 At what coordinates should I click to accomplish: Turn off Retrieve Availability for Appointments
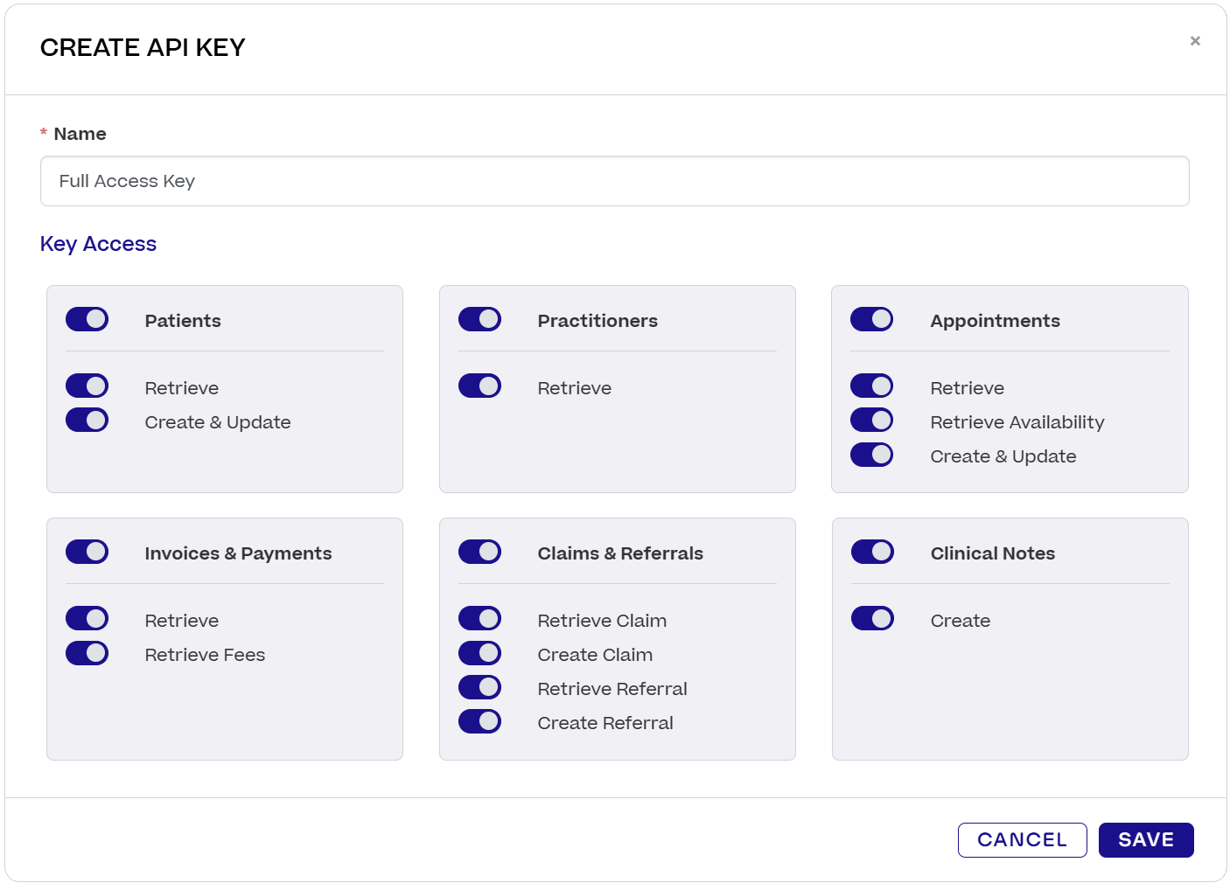pyautogui.click(x=872, y=420)
